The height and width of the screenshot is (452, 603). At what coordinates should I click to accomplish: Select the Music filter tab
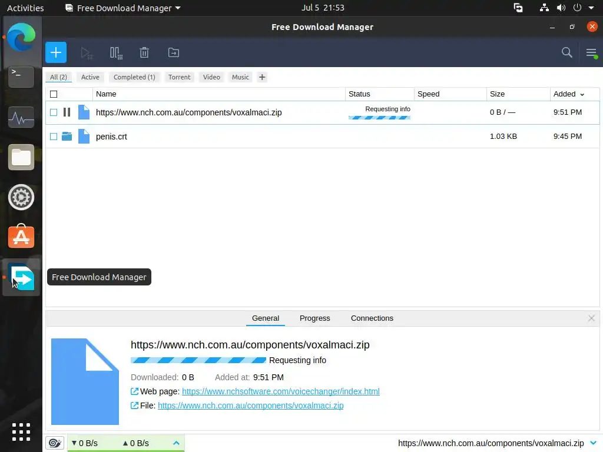(x=240, y=77)
